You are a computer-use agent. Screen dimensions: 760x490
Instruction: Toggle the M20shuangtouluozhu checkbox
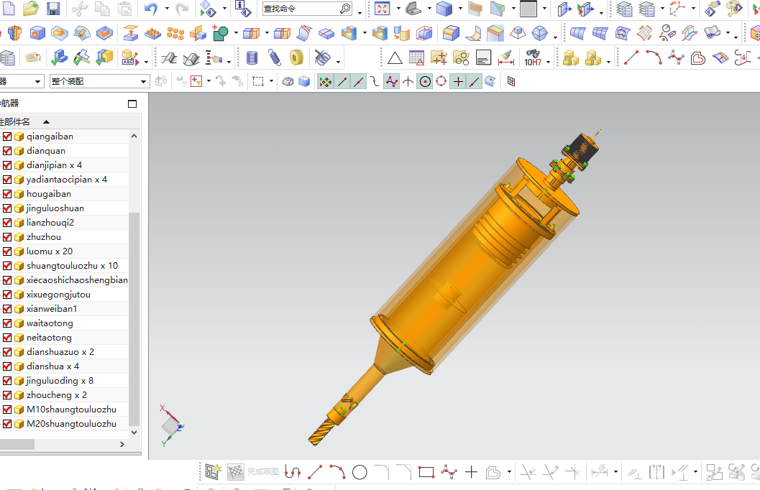(7, 424)
